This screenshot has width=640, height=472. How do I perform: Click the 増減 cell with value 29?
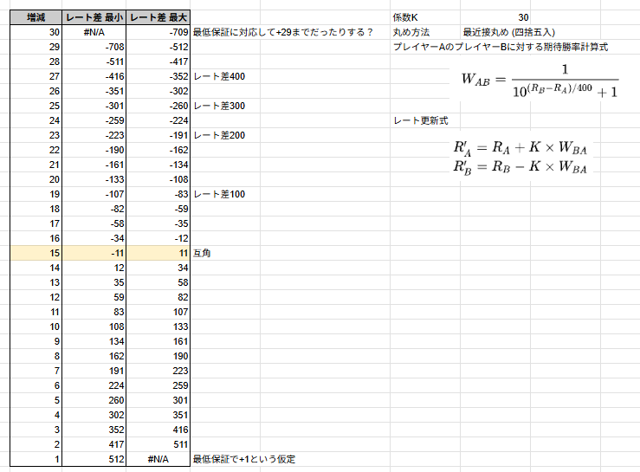coord(36,47)
